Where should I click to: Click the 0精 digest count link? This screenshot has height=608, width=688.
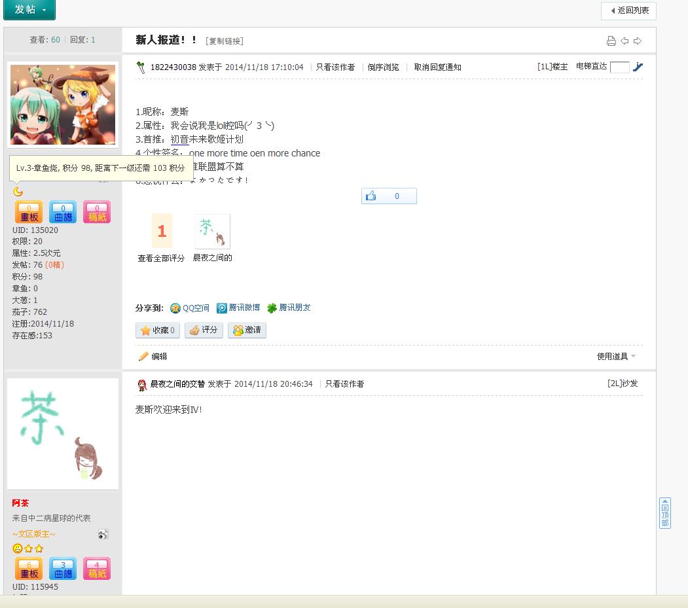54,265
